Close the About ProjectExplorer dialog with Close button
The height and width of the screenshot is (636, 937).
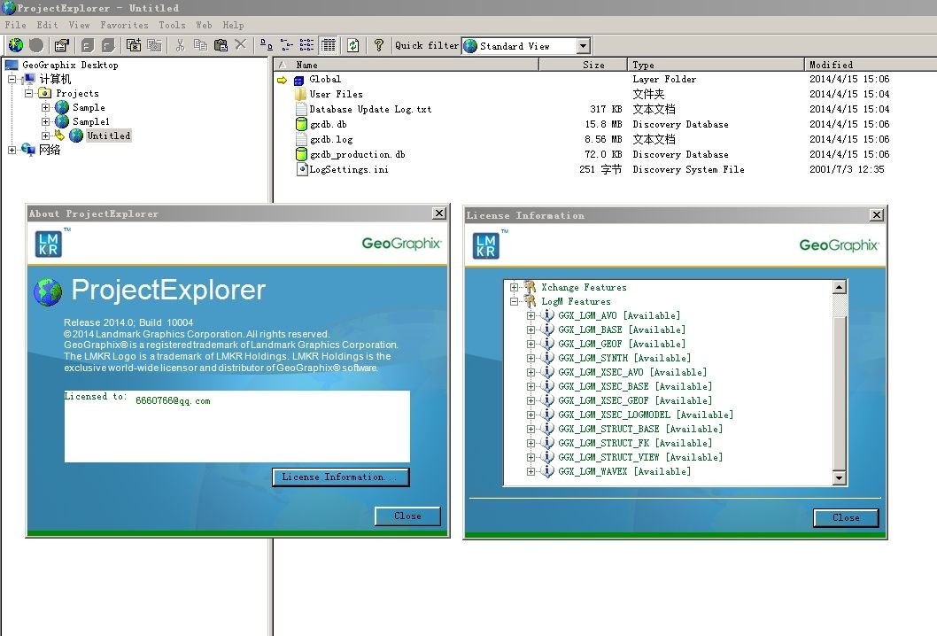(407, 516)
